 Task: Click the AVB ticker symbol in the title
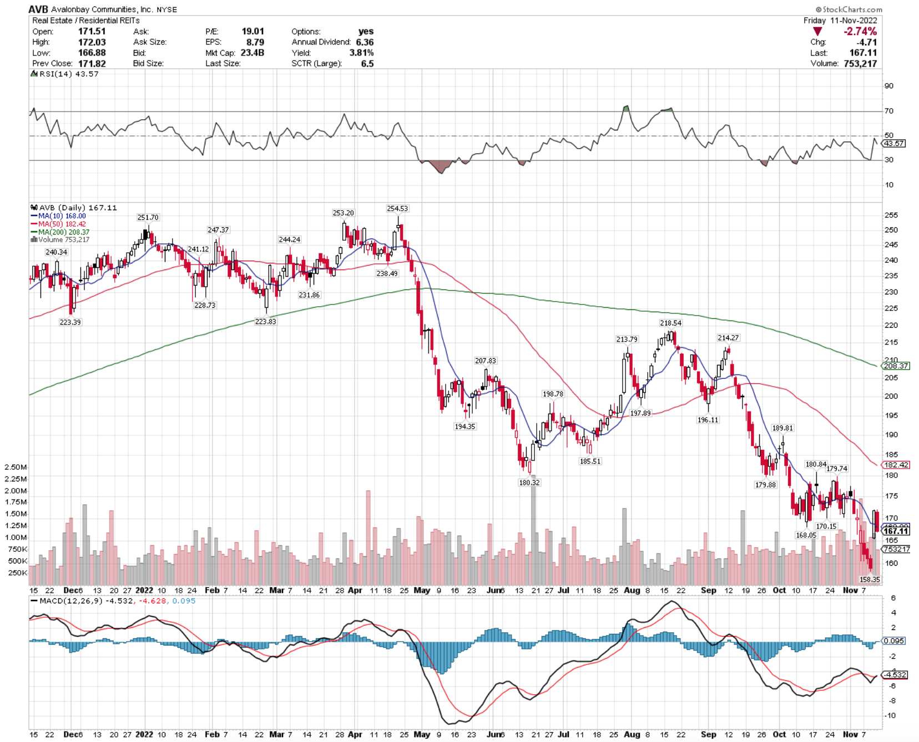click(x=38, y=9)
